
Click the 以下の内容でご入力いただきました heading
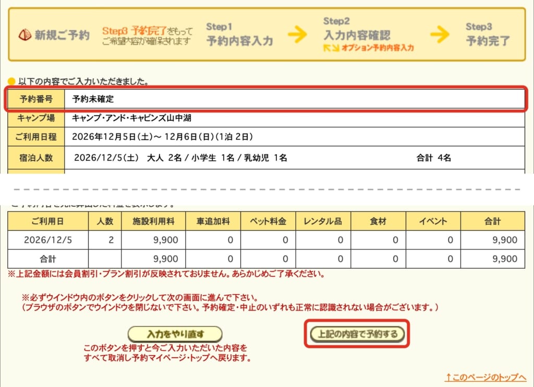coord(83,81)
